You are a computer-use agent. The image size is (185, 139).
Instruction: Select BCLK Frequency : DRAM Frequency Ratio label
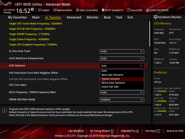point(32,92)
